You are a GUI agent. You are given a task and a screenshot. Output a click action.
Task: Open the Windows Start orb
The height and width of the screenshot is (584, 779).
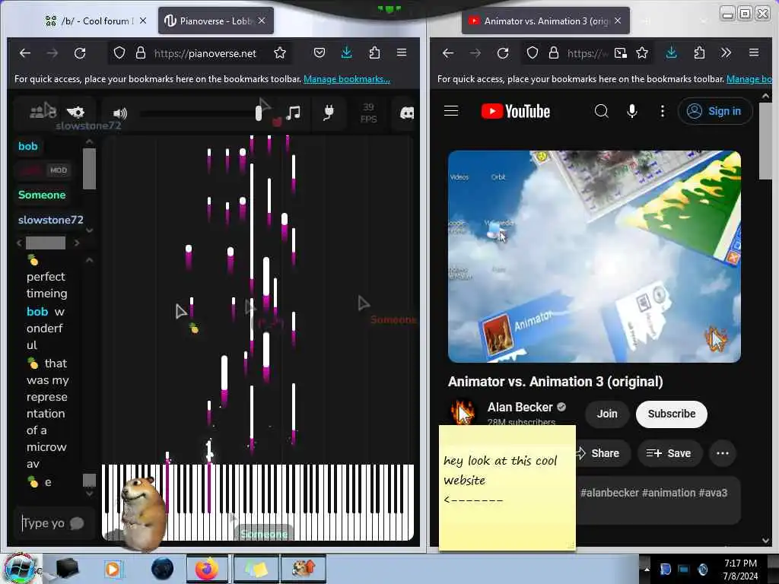pos(20,569)
